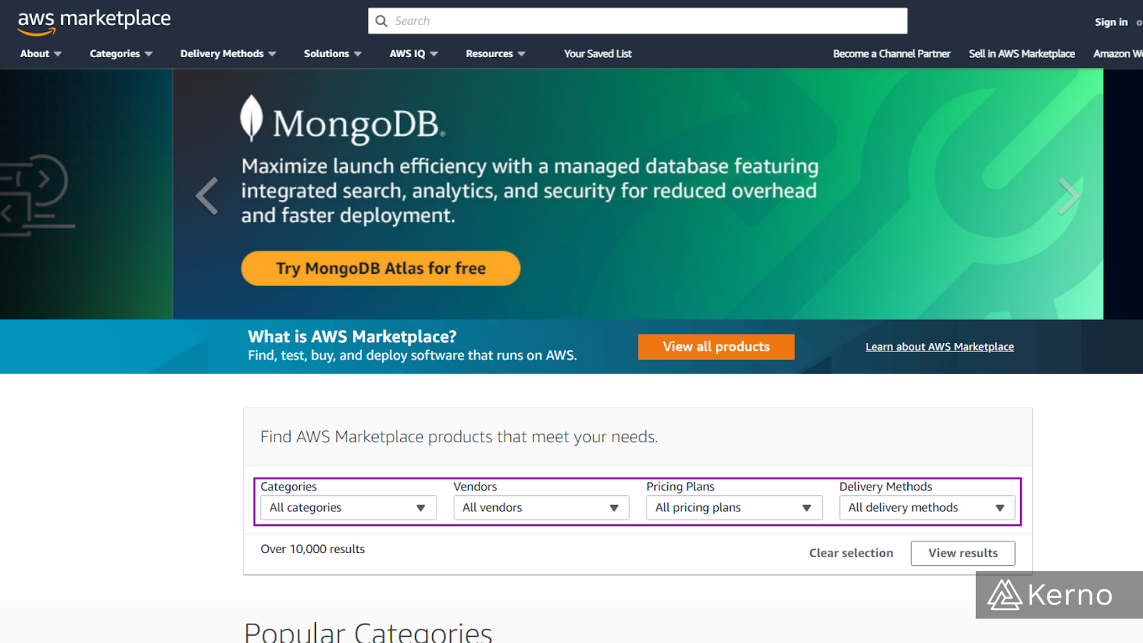
Task: Click Clear selection
Action: (851, 553)
